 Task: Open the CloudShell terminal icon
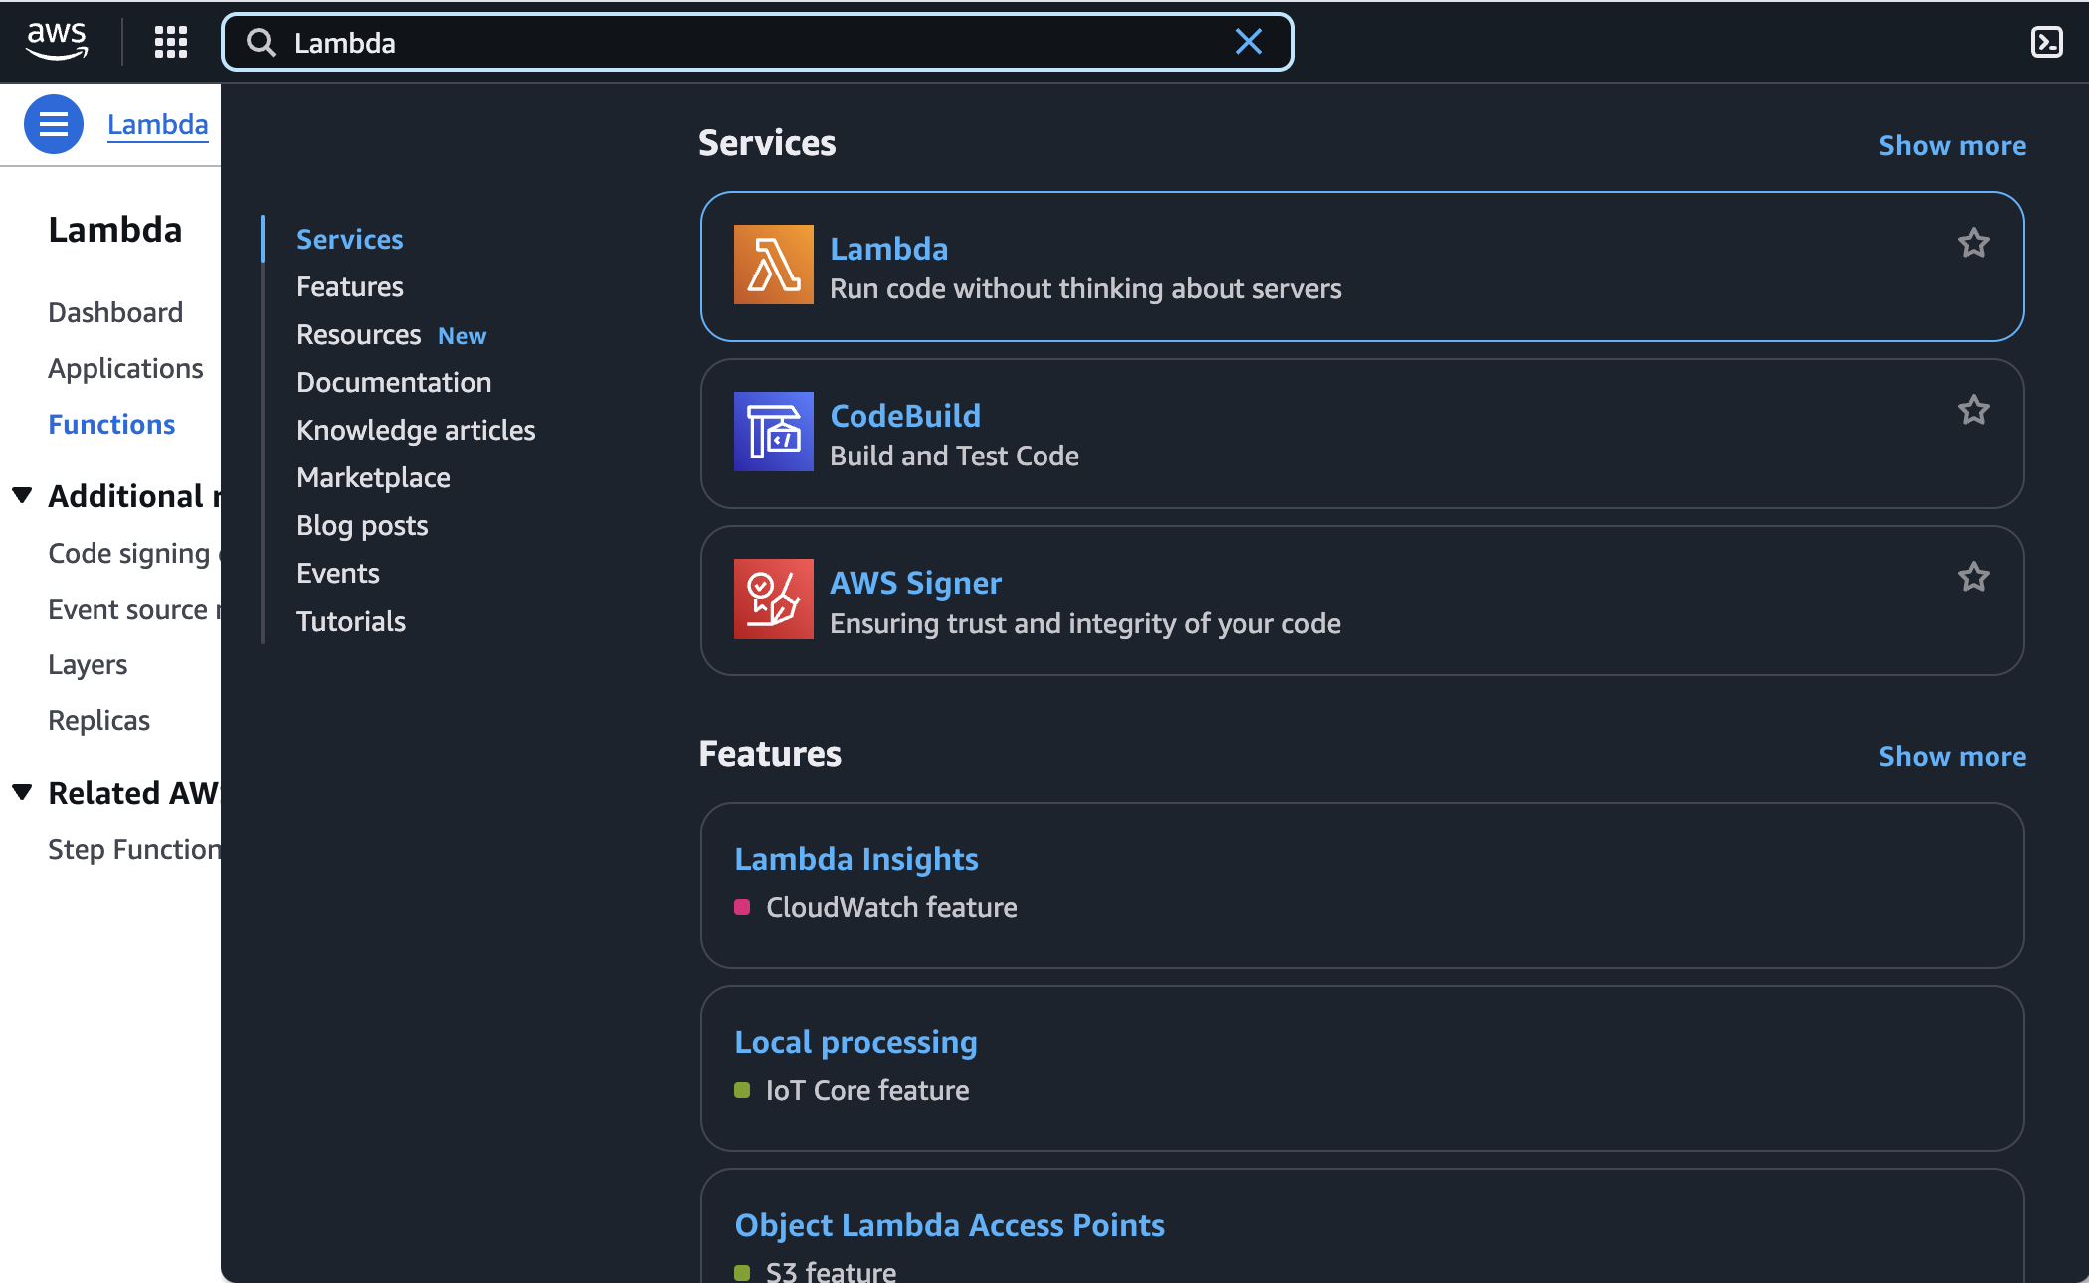point(2046,42)
